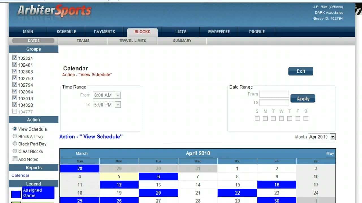Uncheck group 102608
Image resolution: width=362 pixels, height=203 pixels.
pos(15,71)
